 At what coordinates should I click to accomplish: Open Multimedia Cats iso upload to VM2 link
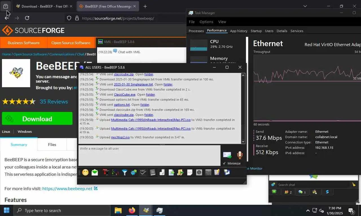151,120
